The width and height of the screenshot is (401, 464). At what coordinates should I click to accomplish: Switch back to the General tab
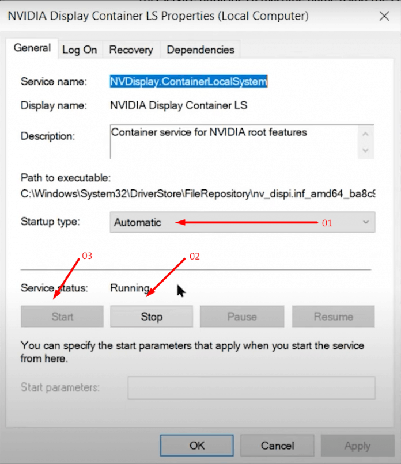tap(32, 48)
